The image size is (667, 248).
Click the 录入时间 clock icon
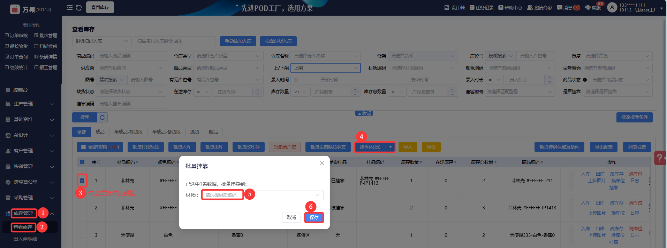click(296, 80)
